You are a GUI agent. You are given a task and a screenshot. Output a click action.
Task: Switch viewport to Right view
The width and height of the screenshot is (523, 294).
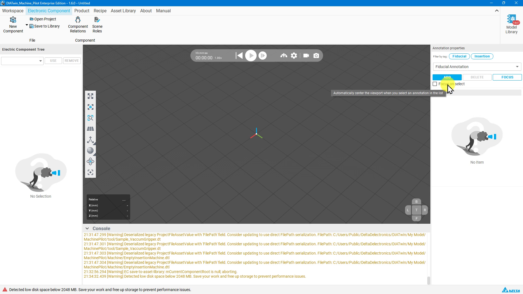pyautogui.click(x=425, y=210)
